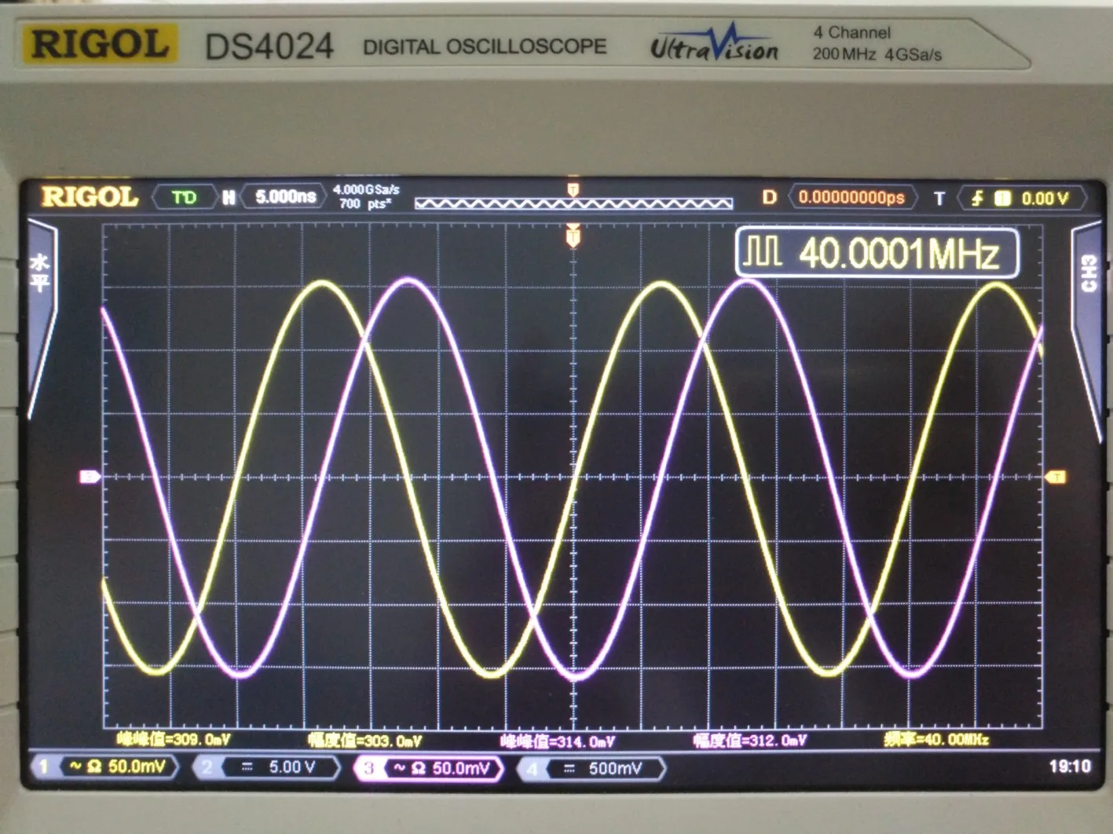
Task: Click the UltraVision logo on the bezel
Action: tap(714, 45)
